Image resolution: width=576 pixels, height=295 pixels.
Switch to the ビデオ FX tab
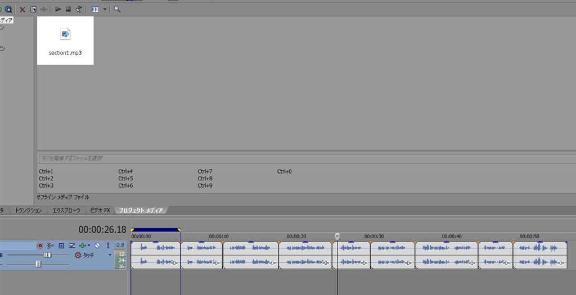(x=100, y=210)
